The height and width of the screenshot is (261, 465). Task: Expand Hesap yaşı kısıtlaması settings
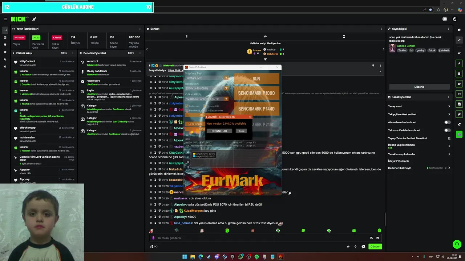(449, 146)
